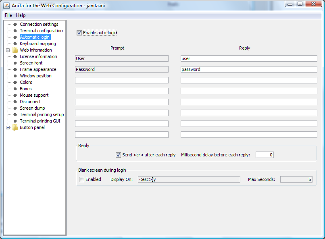Click the Button panel folder icon
Image resolution: width=325 pixels, height=239 pixels.
tap(15, 128)
